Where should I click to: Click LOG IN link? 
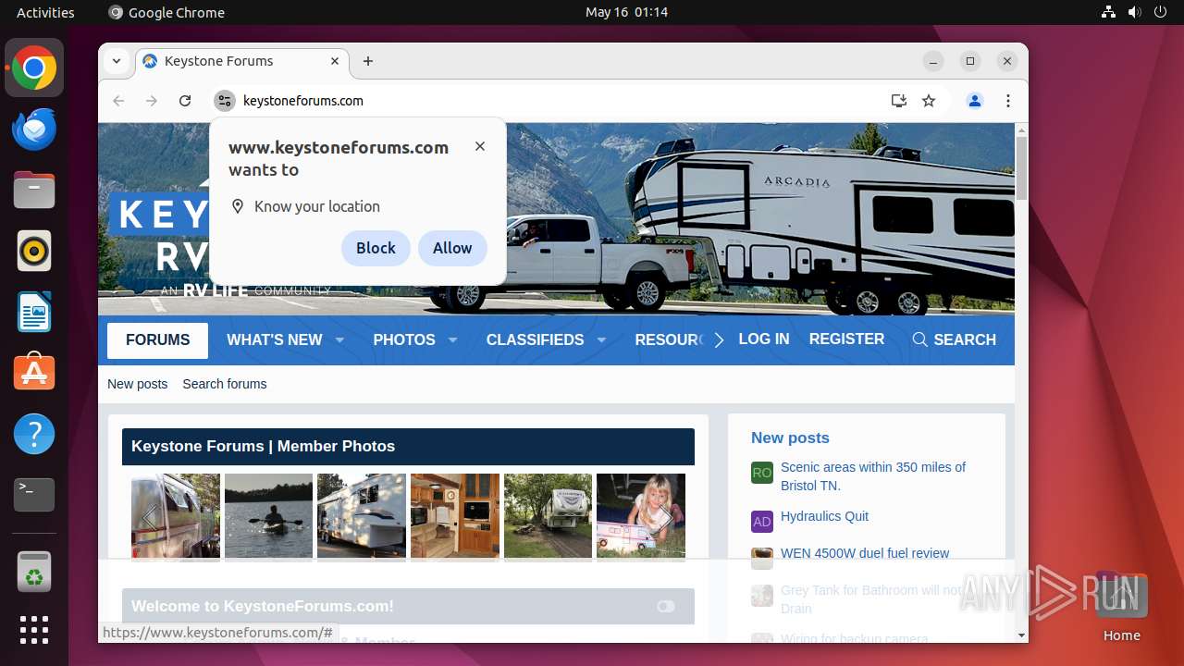[x=764, y=339]
